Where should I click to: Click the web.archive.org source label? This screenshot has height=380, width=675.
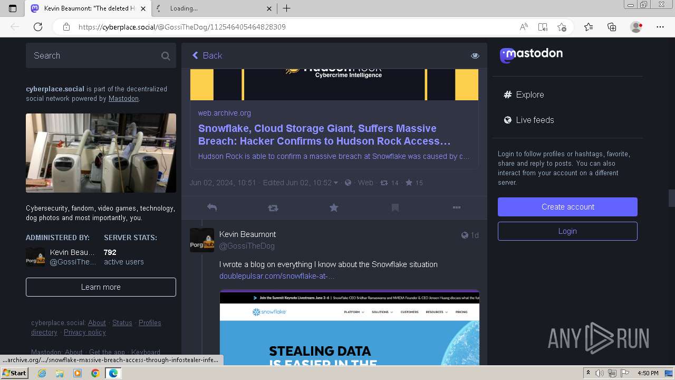[x=224, y=113]
